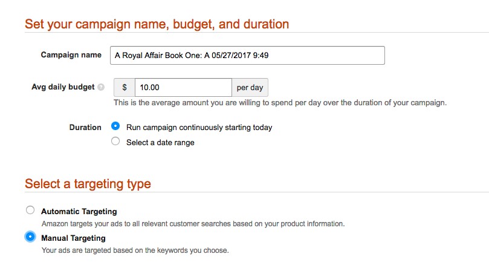Screen dimensions: 489x268
Task: Click the 'Automatic Targeting' bold label
Action: pos(79,212)
